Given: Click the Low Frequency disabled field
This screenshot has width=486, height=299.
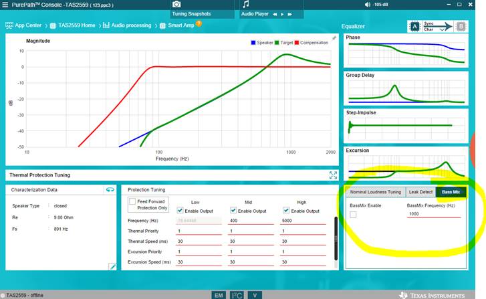Looking at the screenshot, I should point(199,221).
